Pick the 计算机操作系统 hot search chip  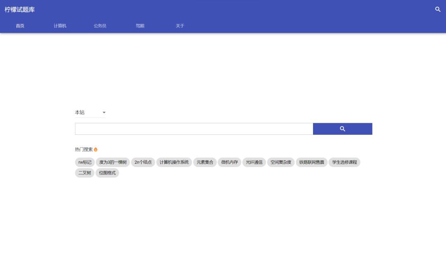point(174,162)
